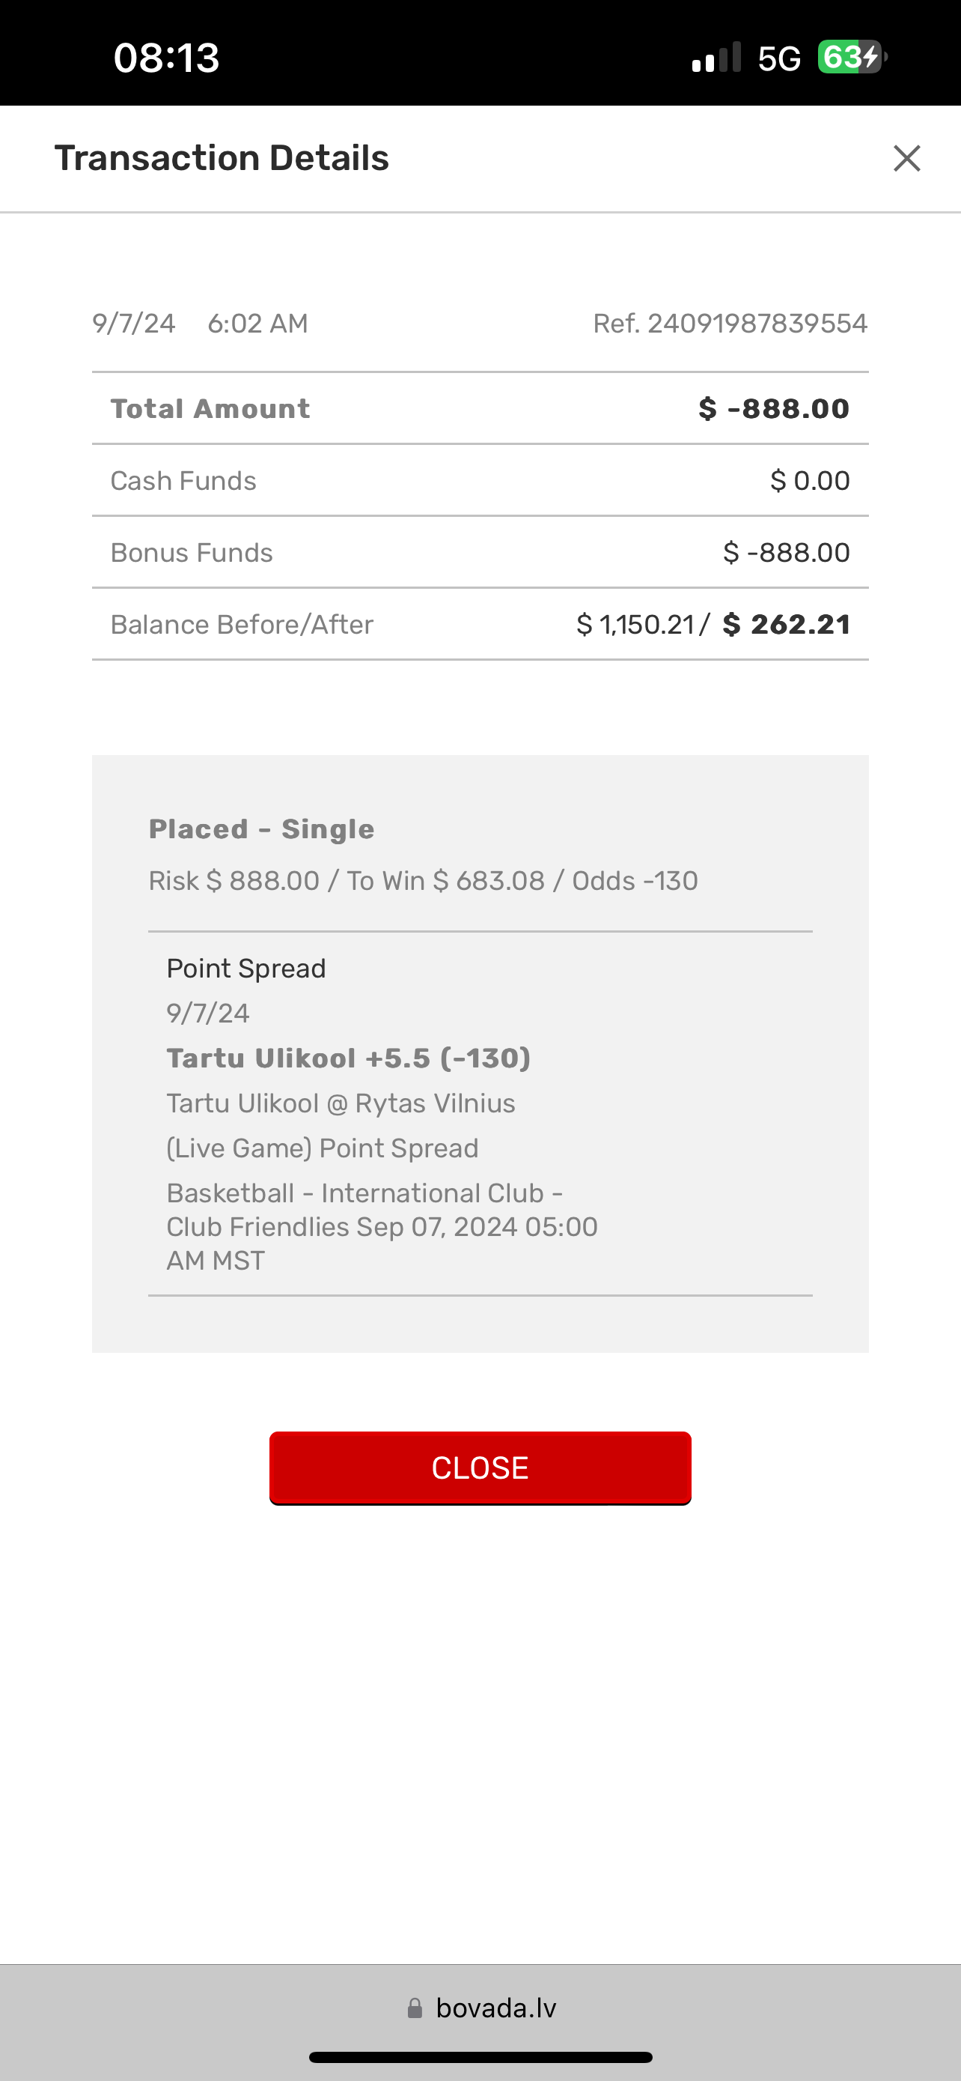Tap the Tartu Ulikool @ Rytas Vilnius matchup
The height and width of the screenshot is (2081, 961).
[x=341, y=1103]
